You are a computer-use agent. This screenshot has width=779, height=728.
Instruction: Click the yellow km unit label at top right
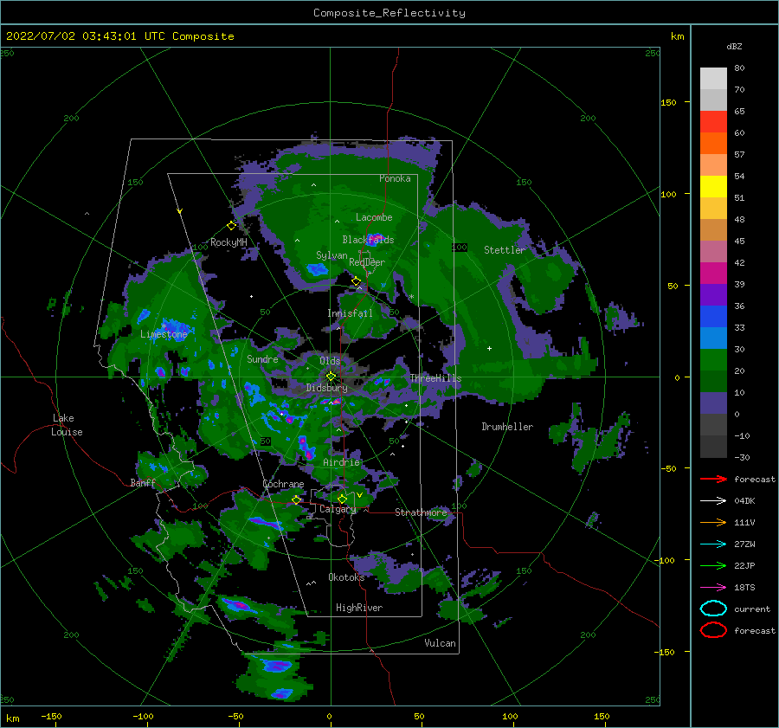(x=677, y=36)
